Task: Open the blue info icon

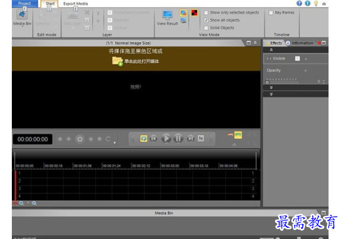Action: 308,3
